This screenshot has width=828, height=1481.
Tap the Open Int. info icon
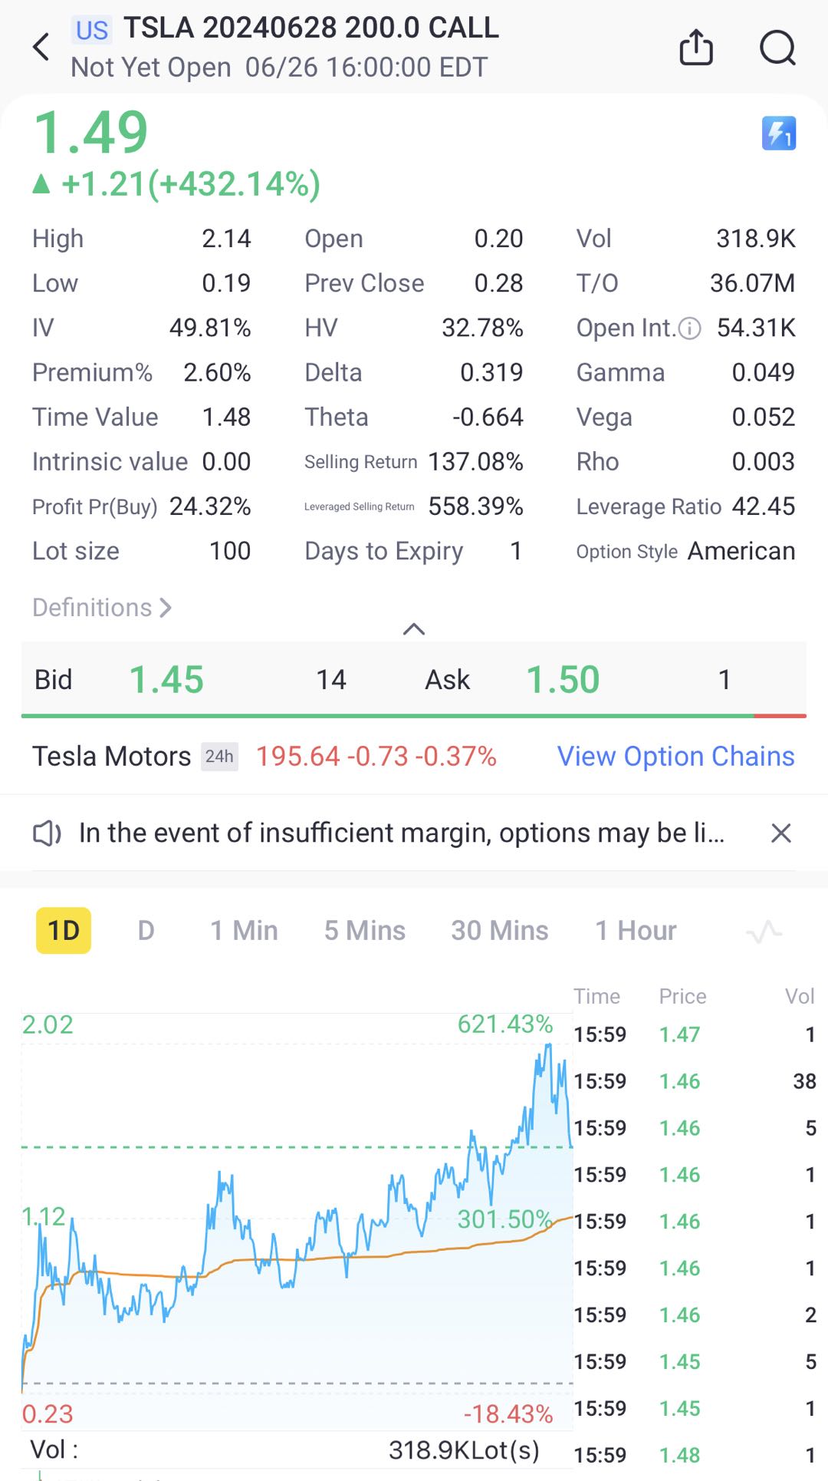pyautogui.click(x=690, y=329)
